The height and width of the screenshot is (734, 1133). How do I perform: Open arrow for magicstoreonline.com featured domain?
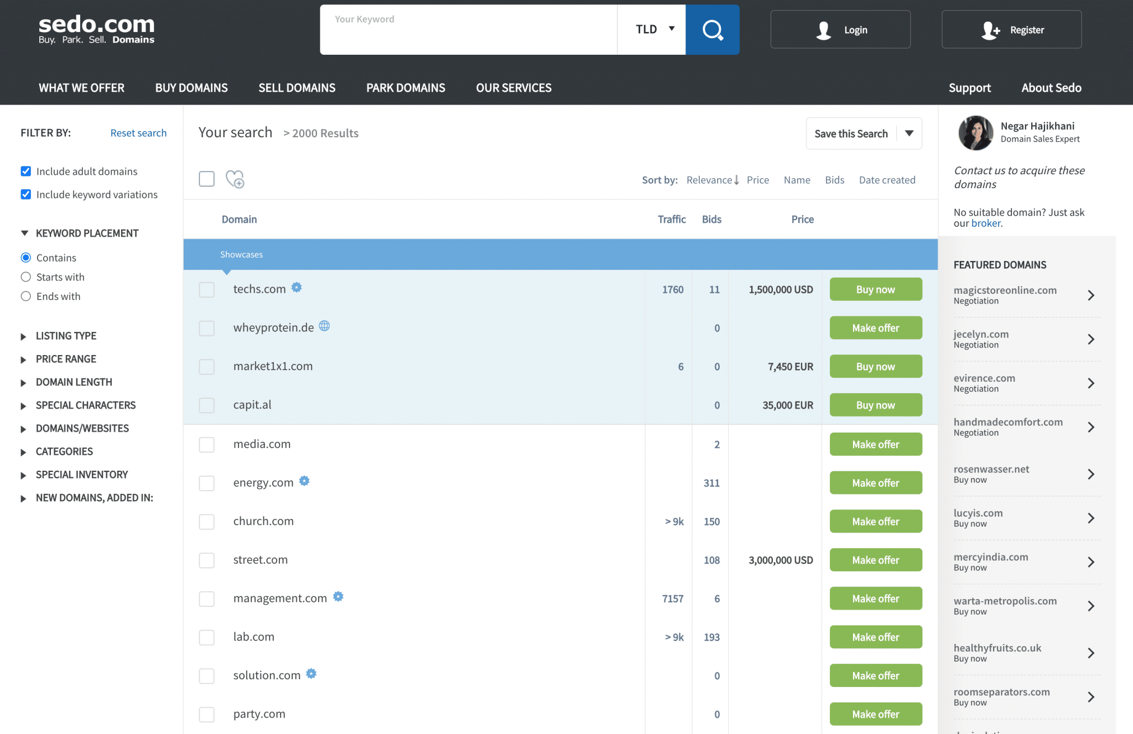[x=1090, y=295]
